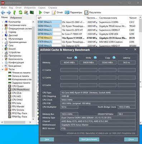
Task: Click the Save button
Action: pyautogui.click(x=47, y=139)
